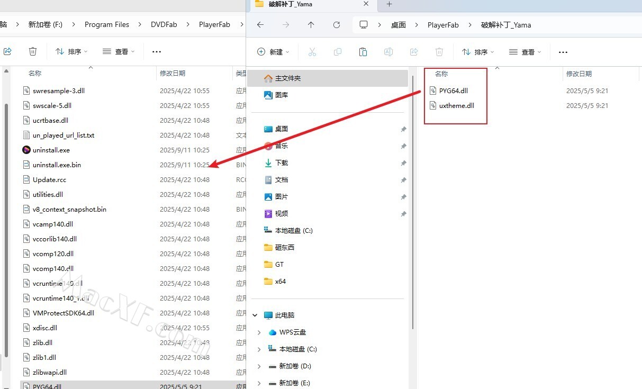
Task: Expand the 新加卷 (E:) tree node
Action: tap(259, 383)
